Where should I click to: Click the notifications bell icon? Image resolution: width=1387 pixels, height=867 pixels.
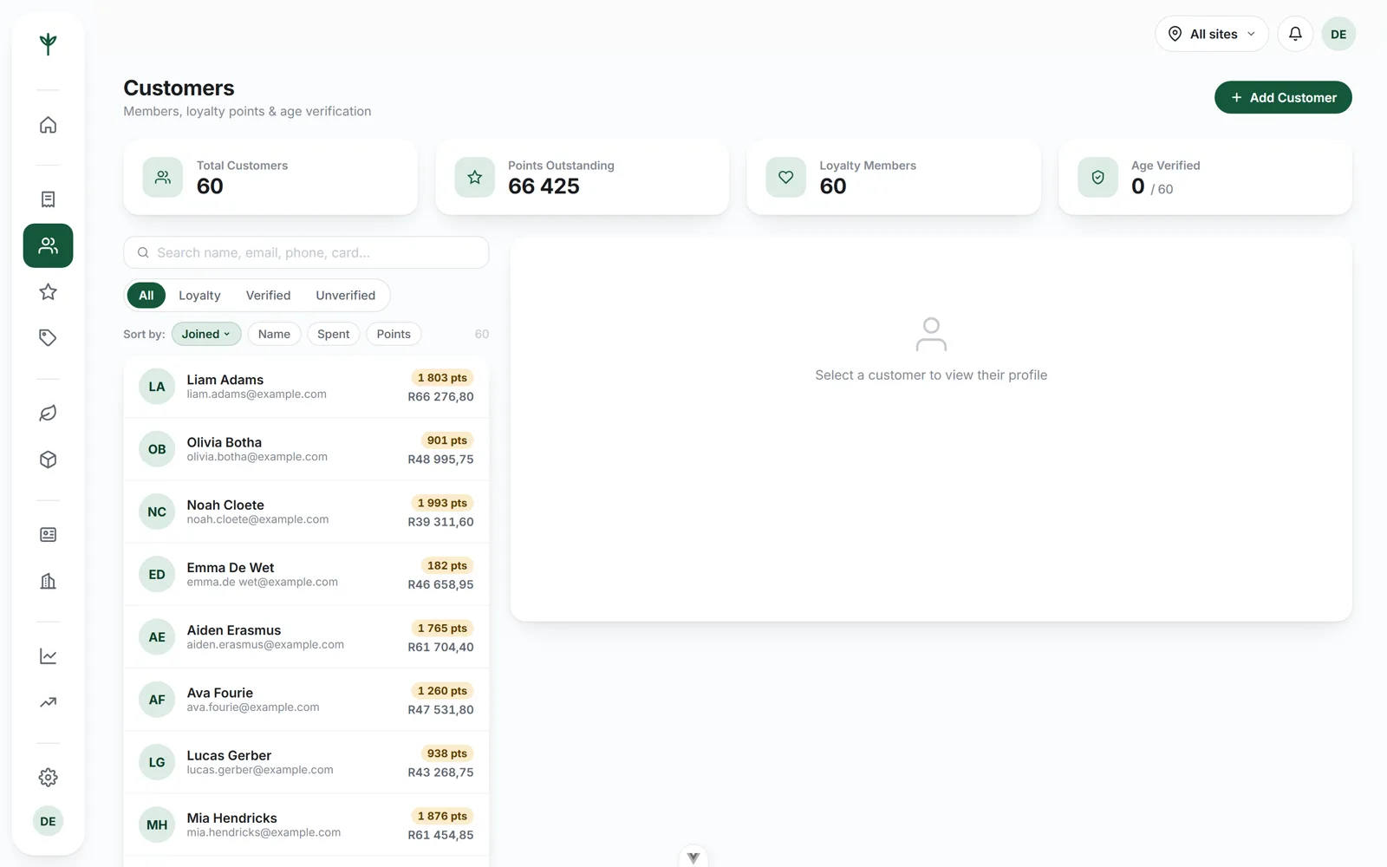tap(1295, 34)
